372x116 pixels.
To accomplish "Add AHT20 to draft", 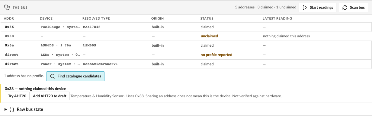I will tap(50, 96).
